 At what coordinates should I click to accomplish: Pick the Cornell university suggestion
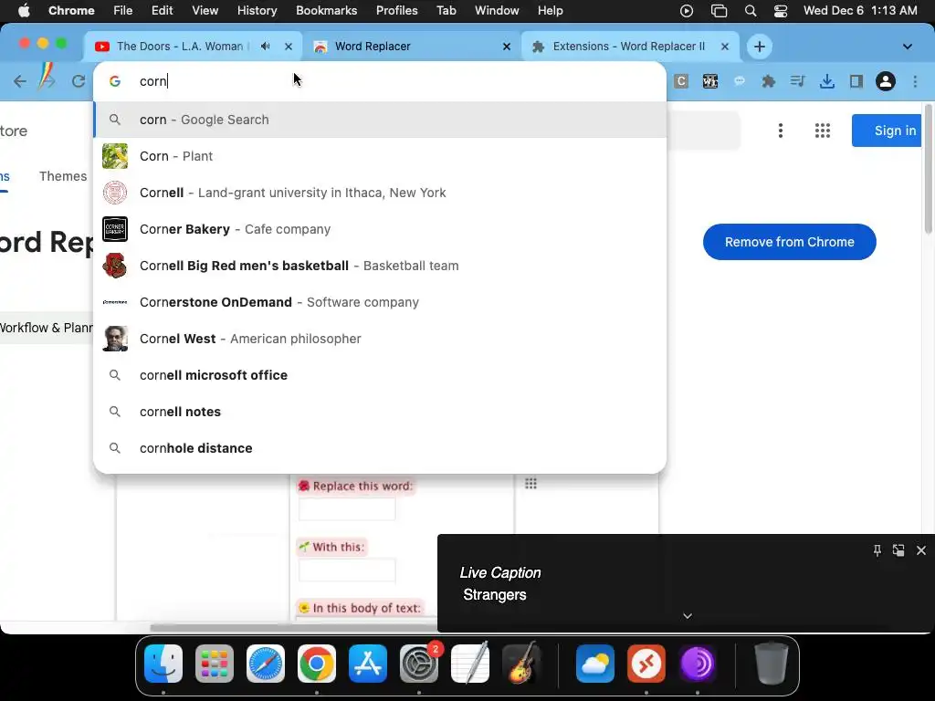(x=380, y=193)
